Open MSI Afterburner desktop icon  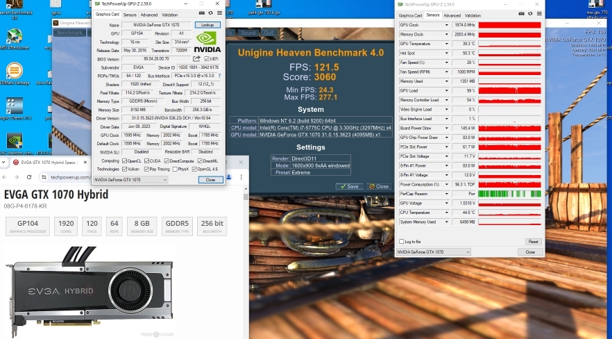pos(14,40)
